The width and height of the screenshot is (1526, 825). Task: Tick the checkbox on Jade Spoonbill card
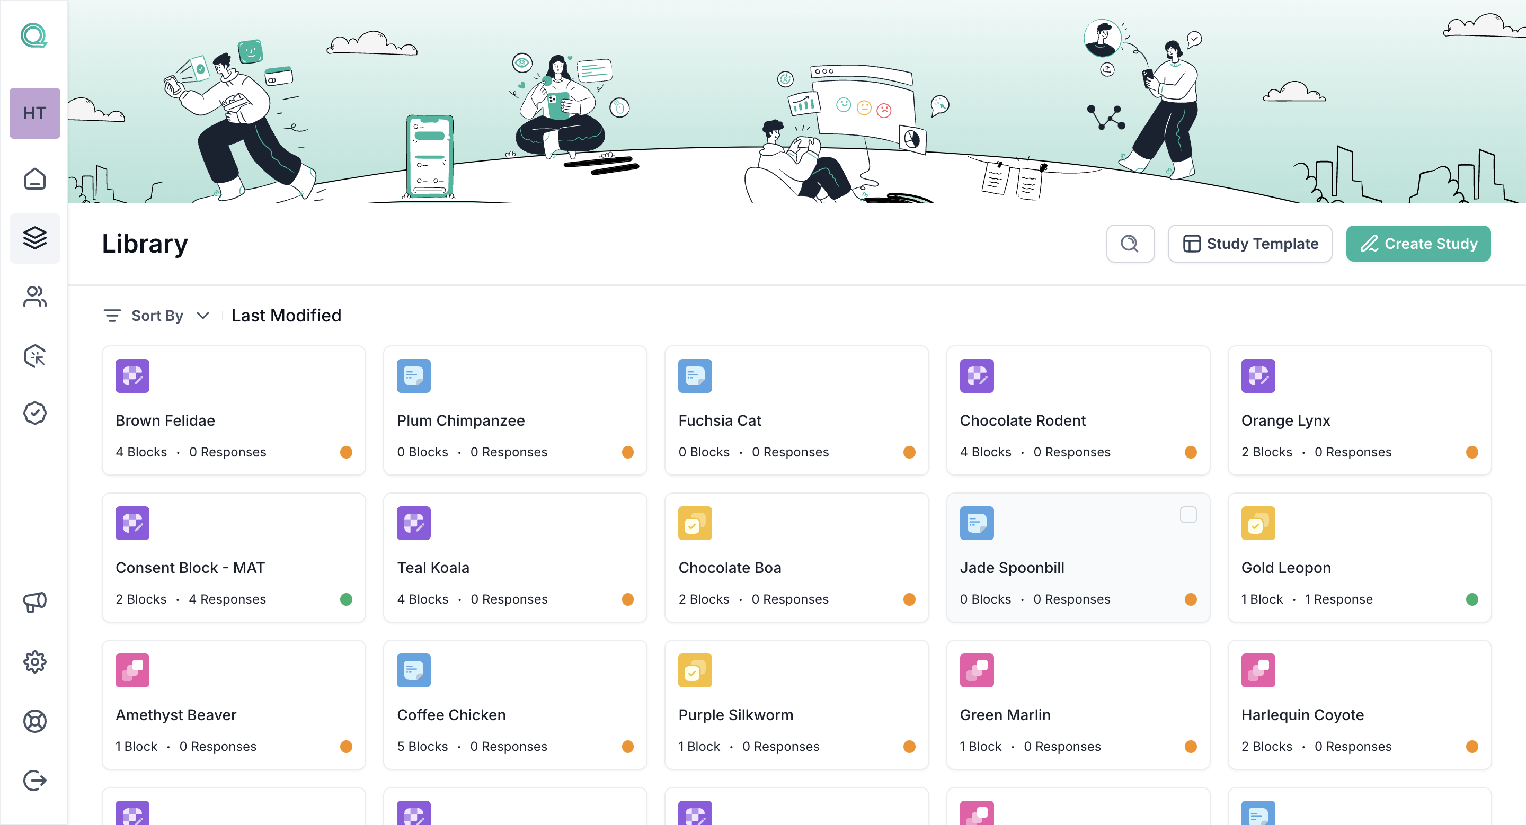pyautogui.click(x=1188, y=515)
